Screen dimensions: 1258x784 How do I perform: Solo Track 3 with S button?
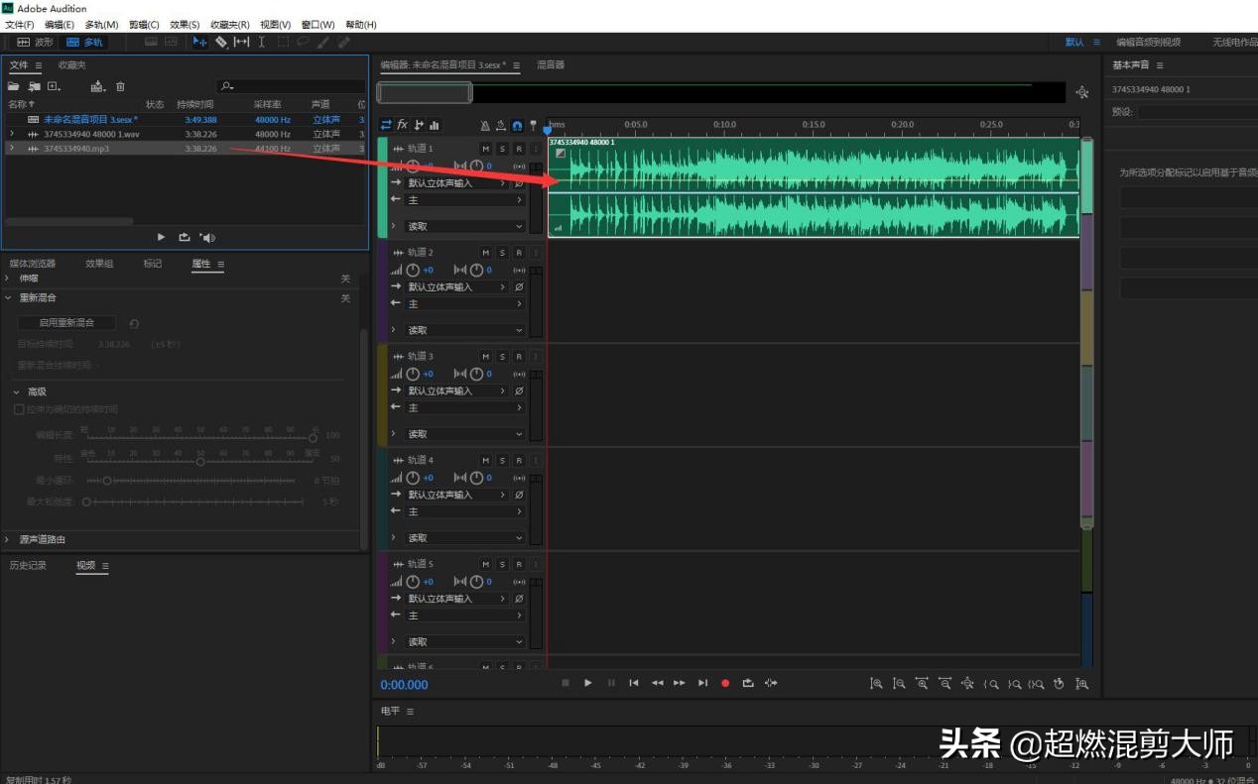pyautogui.click(x=502, y=357)
